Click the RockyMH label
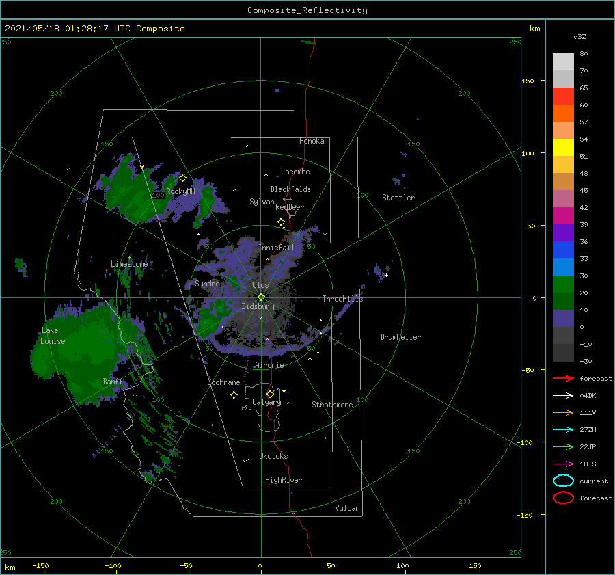615x575 pixels. (181, 191)
